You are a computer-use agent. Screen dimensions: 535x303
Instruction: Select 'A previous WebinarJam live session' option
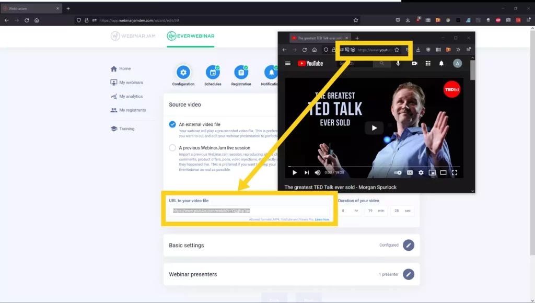172,148
